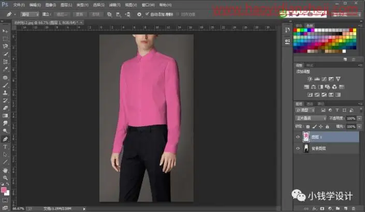Add a Brightness/Contrast adjustment
The height and width of the screenshot is (212, 365).
point(310,79)
